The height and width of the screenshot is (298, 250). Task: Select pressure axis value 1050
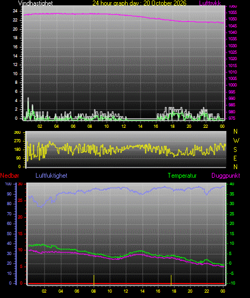(232, 19)
